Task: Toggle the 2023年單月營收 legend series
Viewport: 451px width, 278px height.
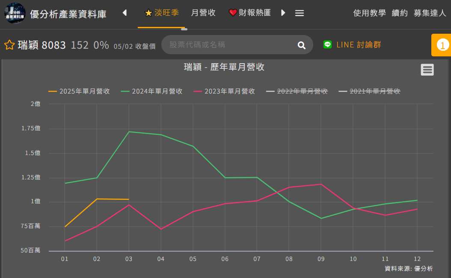Action: (224, 91)
